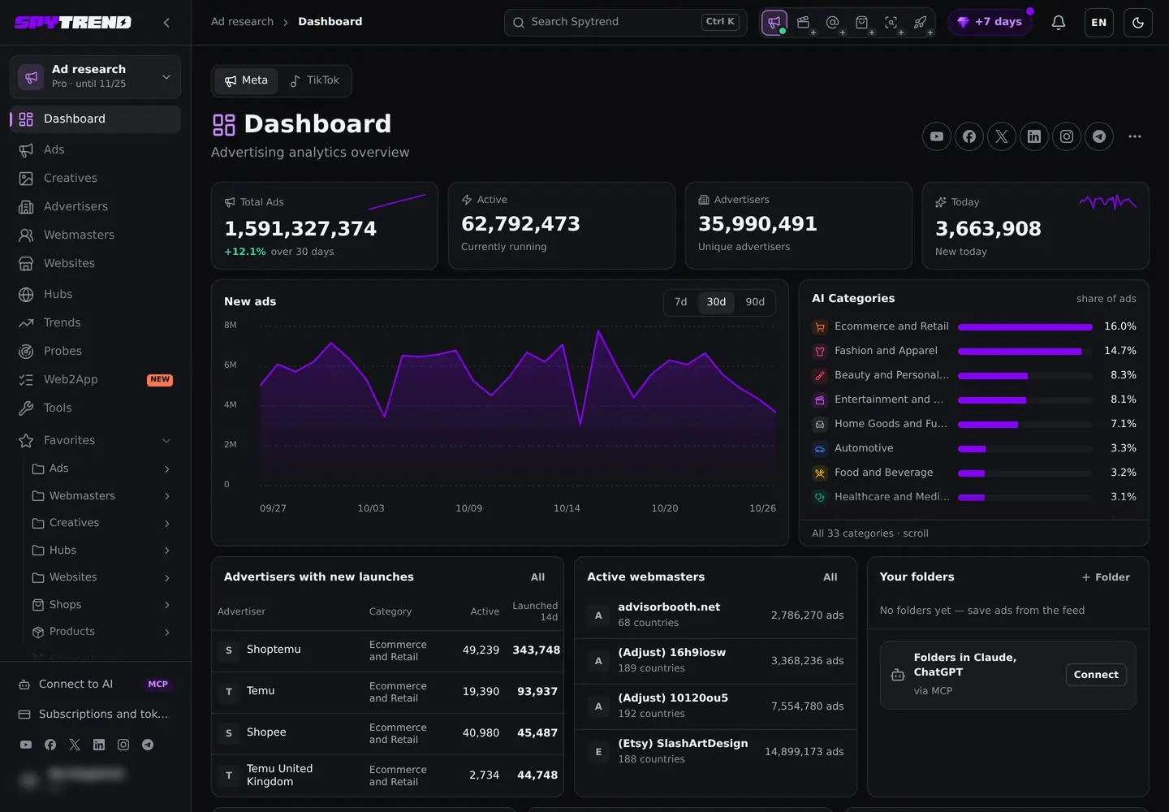Viewport: 1169px width, 812px height.
Task: Open the shopping bag module icon
Action: pyautogui.click(x=862, y=23)
